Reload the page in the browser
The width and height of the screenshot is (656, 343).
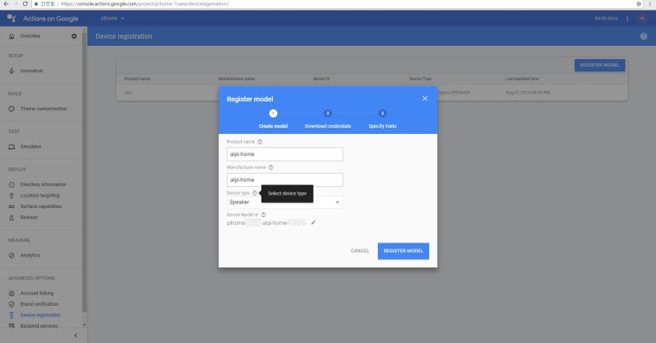(x=25, y=4)
